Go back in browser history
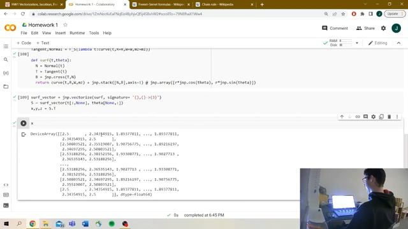408x229 pixels. coord(6,14)
